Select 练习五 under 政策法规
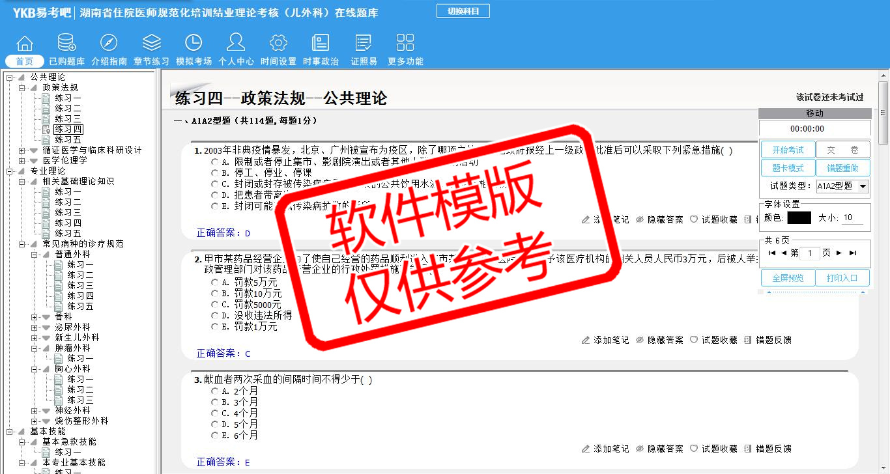The height and width of the screenshot is (474, 890). pyautogui.click(x=68, y=140)
